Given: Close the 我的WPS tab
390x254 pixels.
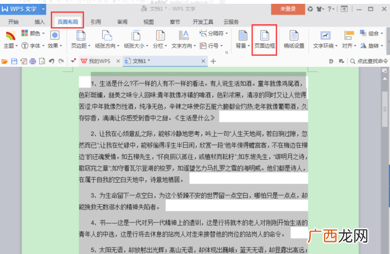Looking at the screenshot, I should [x=118, y=61].
